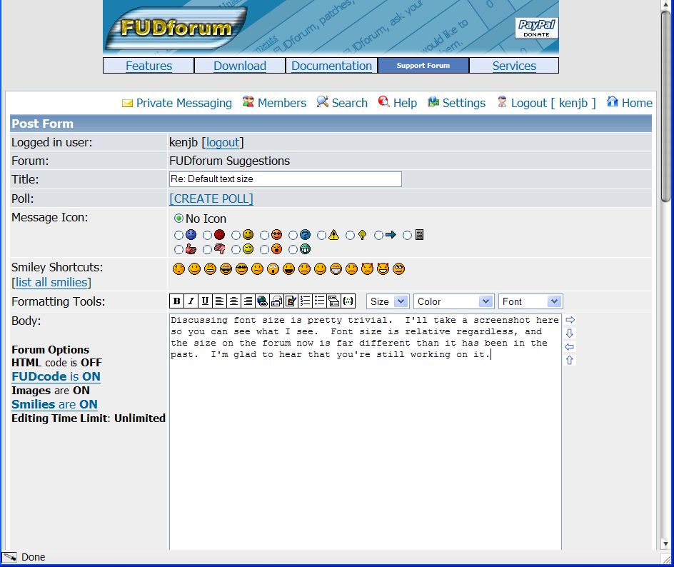Open the Color dropdown
This screenshot has width=674, height=567.
coord(453,301)
